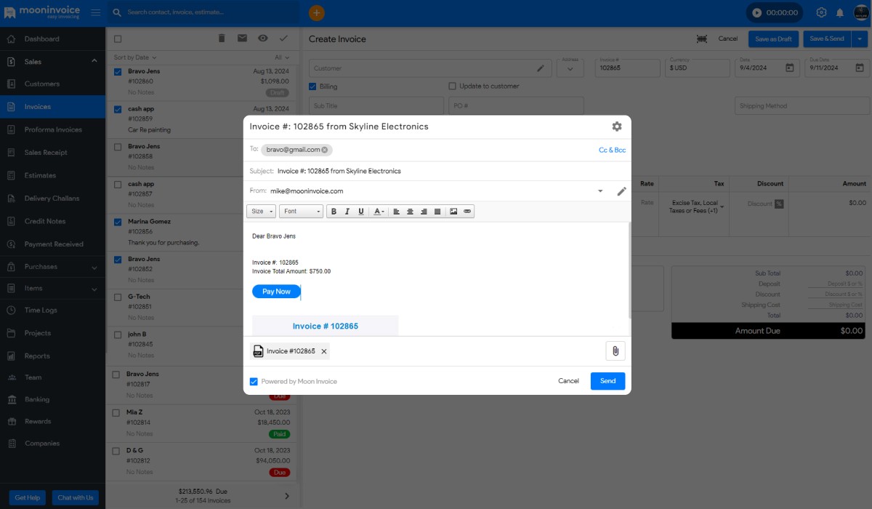Apply bold formatting in email editor
This screenshot has width=872, height=509.
(x=334, y=212)
